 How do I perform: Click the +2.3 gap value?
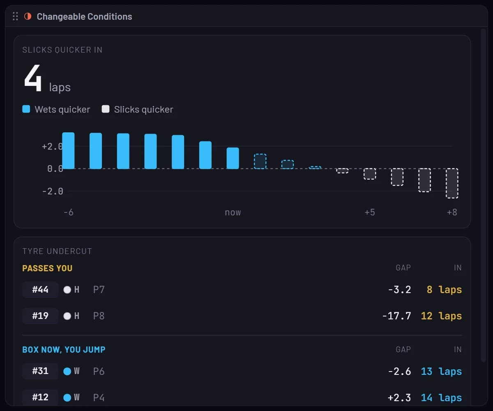point(399,398)
